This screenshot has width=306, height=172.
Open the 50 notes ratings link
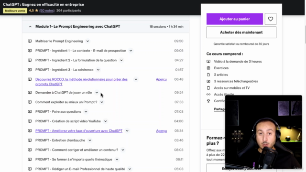click(x=47, y=11)
